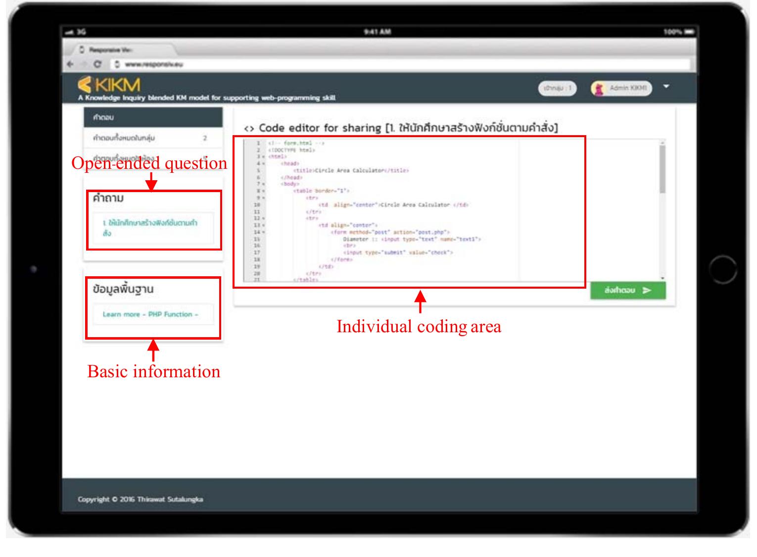This screenshot has width=757, height=557.
Task: Collapse the code fold at line 3 html
Action: (264, 156)
